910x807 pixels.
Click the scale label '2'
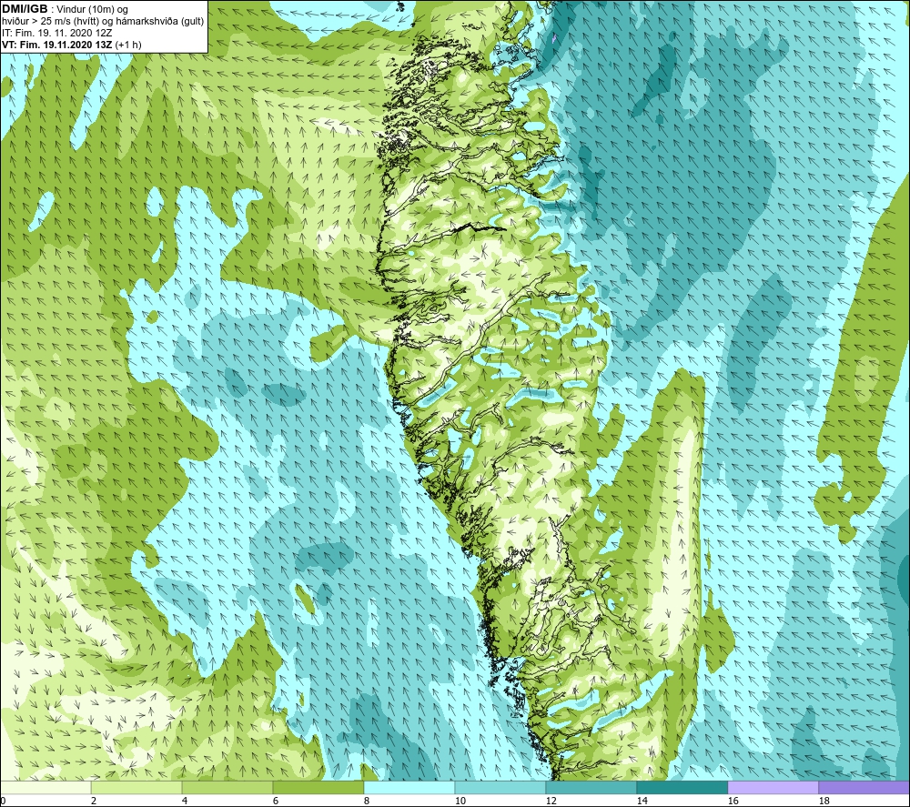coord(94,802)
